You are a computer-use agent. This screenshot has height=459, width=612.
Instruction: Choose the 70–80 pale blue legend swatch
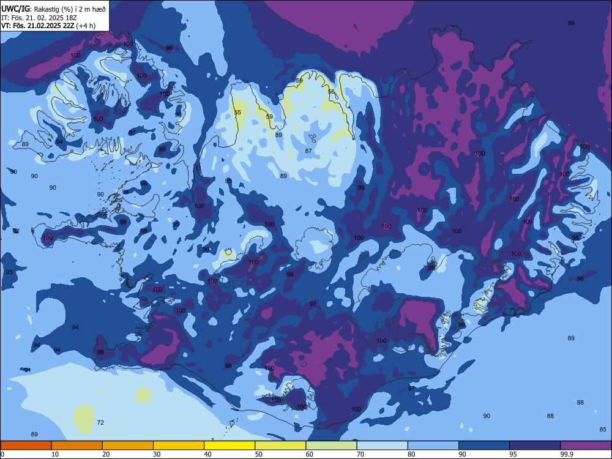coord(382,446)
